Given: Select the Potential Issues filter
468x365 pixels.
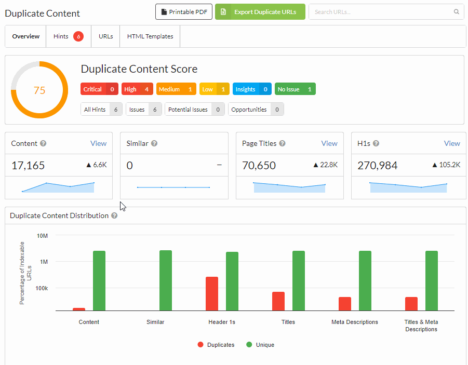Looking at the screenshot, I should pyautogui.click(x=195, y=110).
